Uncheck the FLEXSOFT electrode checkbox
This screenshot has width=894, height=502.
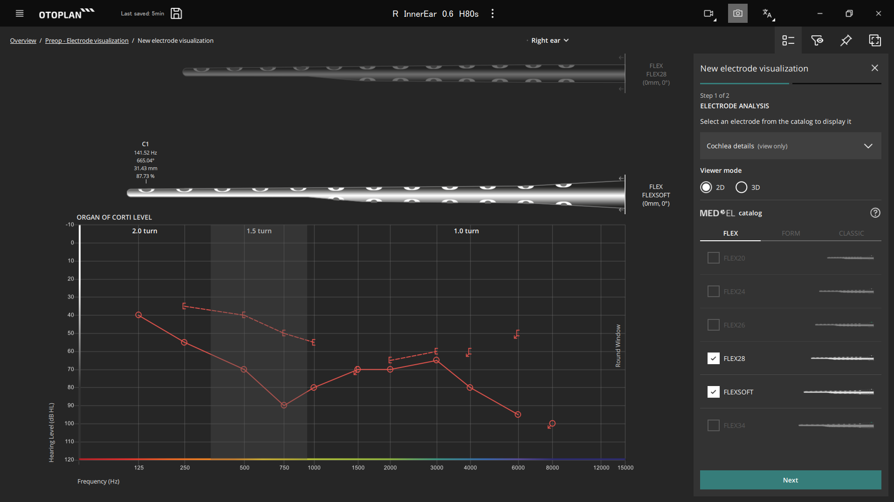tap(713, 392)
